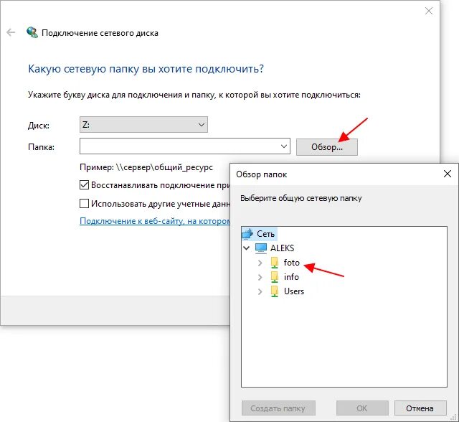
Task: Enable Использовать другие учетные данные checkbox
Action: pyautogui.click(x=85, y=204)
